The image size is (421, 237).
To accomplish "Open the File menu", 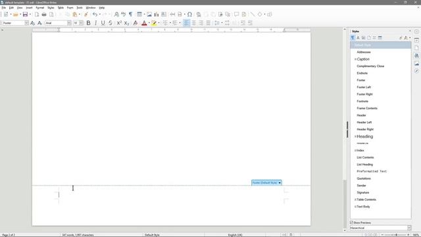I will 4,8.
